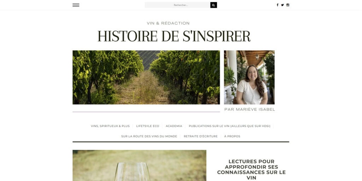Visit the À propos page
Viewport: 362px width, 181px height.
(x=232, y=136)
